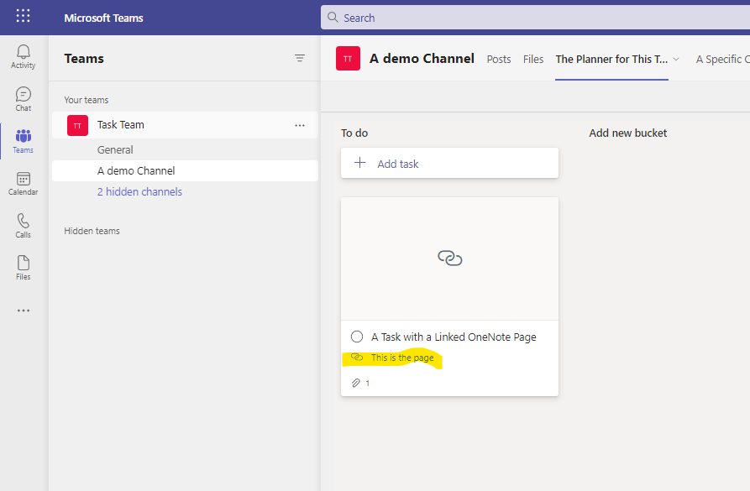750x491 pixels.
Task: Click the Microsoft Teams title
Action: click(104, 18)
